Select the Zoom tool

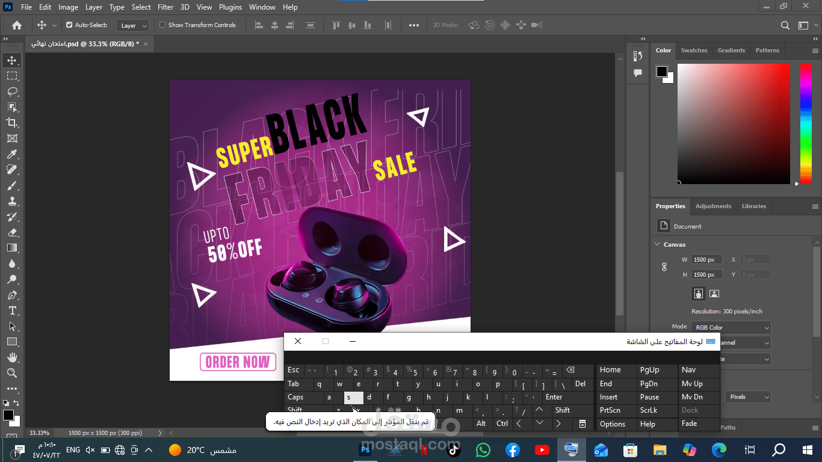tap(12, 373)
